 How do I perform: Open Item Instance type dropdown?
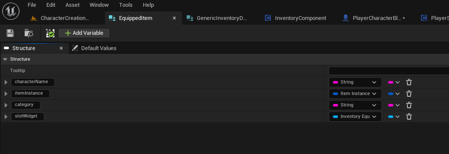click(355, 94)
